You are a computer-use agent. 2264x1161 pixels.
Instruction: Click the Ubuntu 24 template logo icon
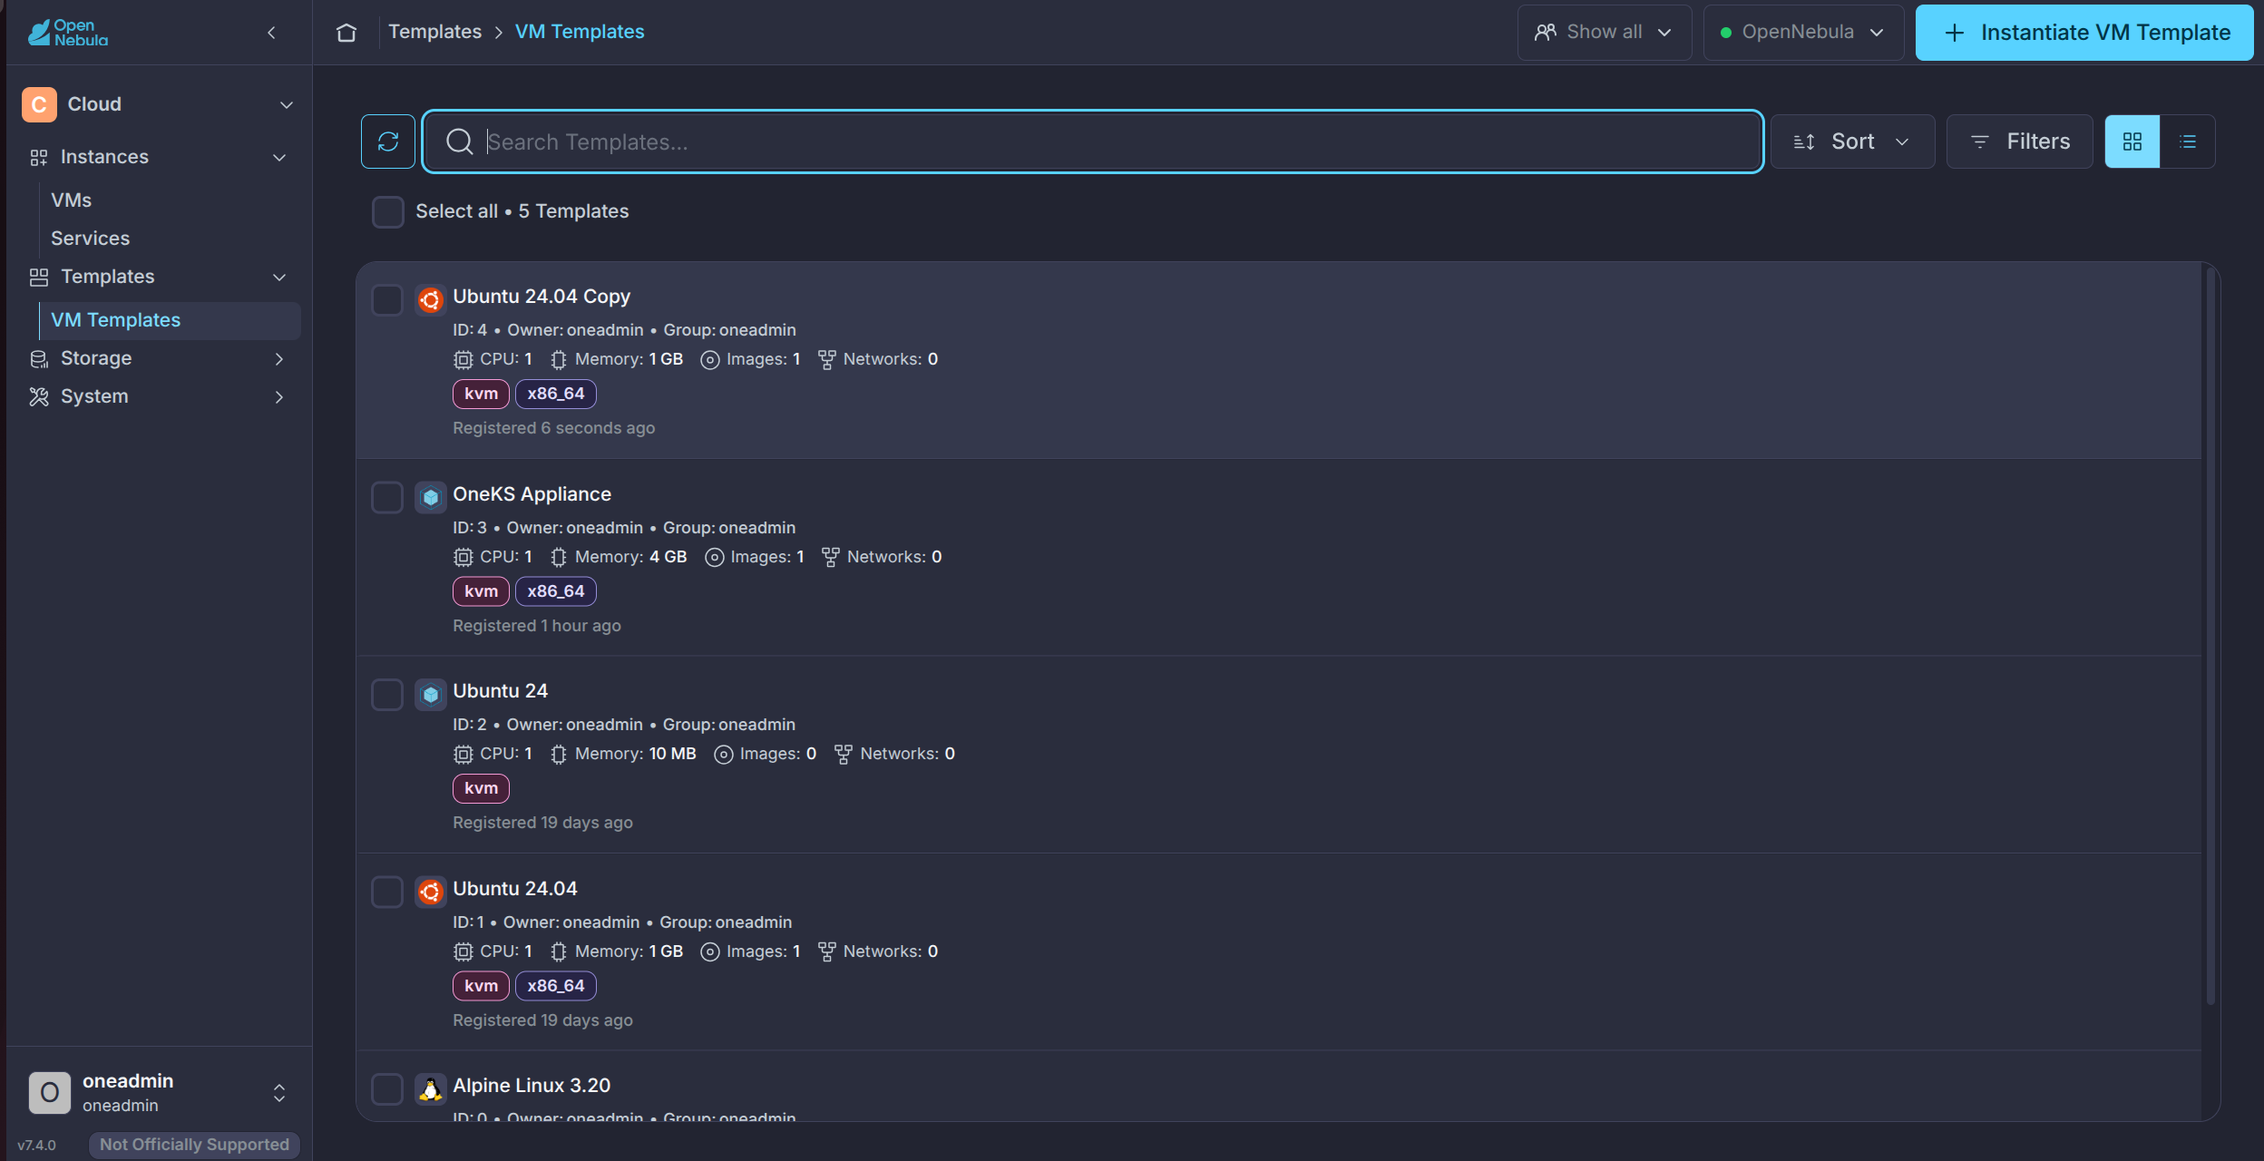431,695
